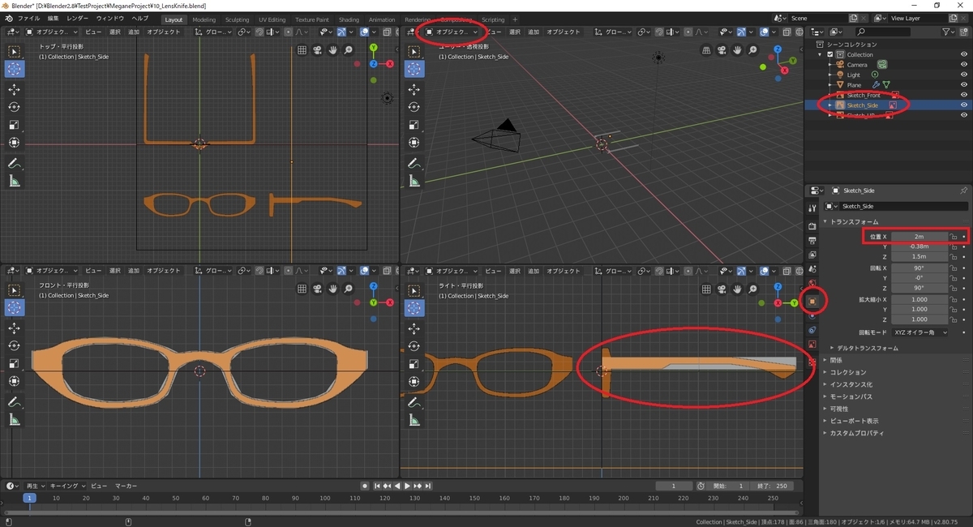Screen dimensions: 973x527
Task: Open the Render properties tab
Action: point(812,225)
